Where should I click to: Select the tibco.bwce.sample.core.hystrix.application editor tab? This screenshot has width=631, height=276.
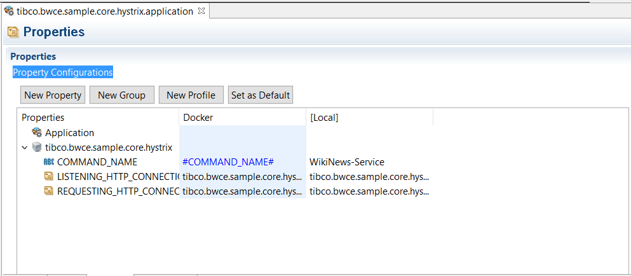click(105, 11)
